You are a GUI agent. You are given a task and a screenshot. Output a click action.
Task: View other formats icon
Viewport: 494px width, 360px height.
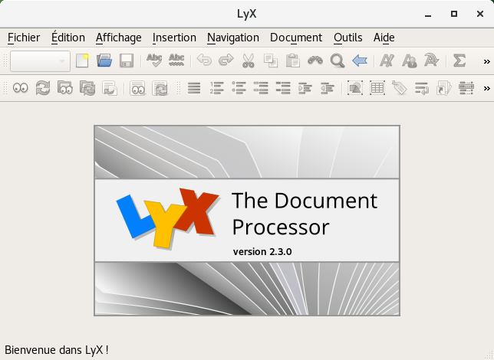[x=137, y=88]
